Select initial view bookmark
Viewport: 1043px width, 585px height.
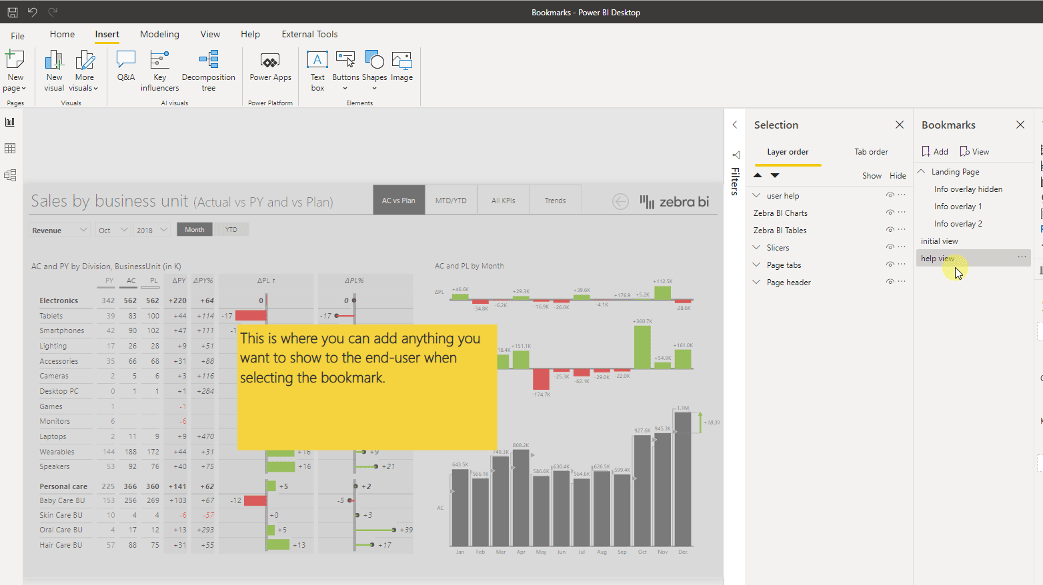click(x=940, y=241)
